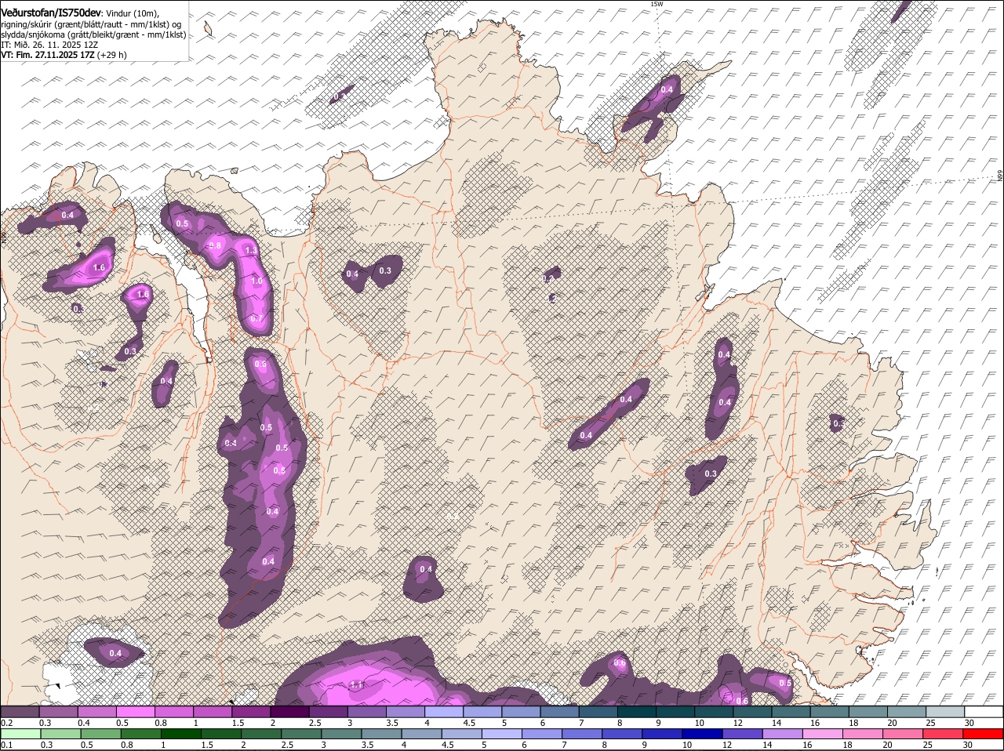Pick snow legend swatch between 1 and 1.5
This screenshot has width=1004, height=751.
(x=212, y=712)
